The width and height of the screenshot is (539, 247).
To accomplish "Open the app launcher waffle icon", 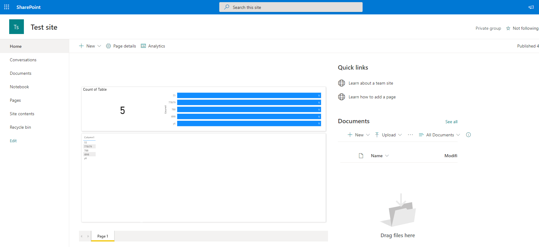I will (x=7, y=7).
